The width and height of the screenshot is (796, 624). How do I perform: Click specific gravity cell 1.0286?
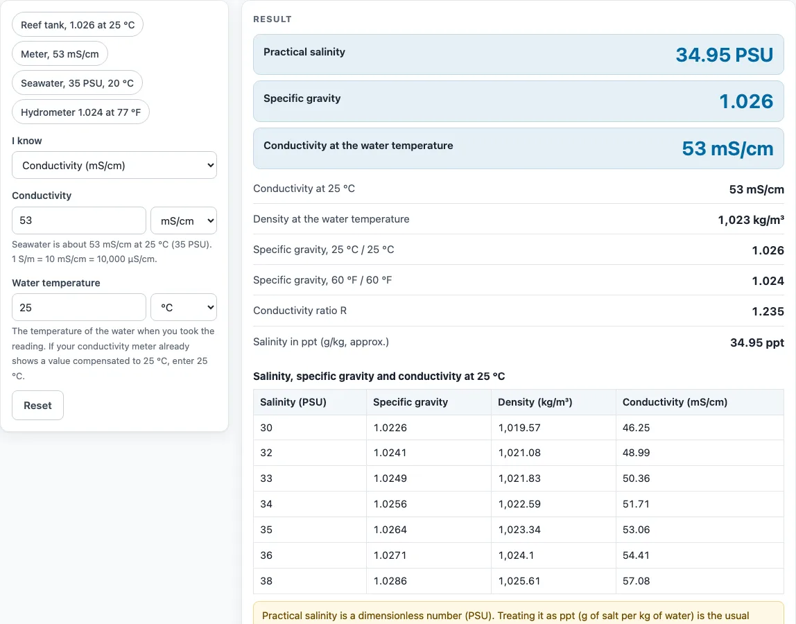click(429, 581)
